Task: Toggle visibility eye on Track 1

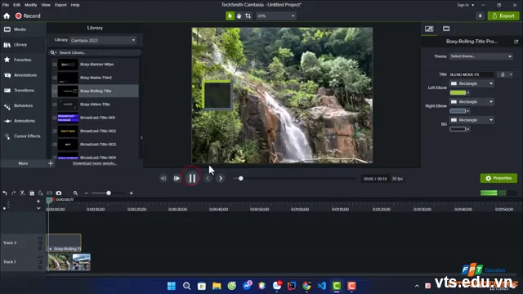Action: [x=40, y=257]
